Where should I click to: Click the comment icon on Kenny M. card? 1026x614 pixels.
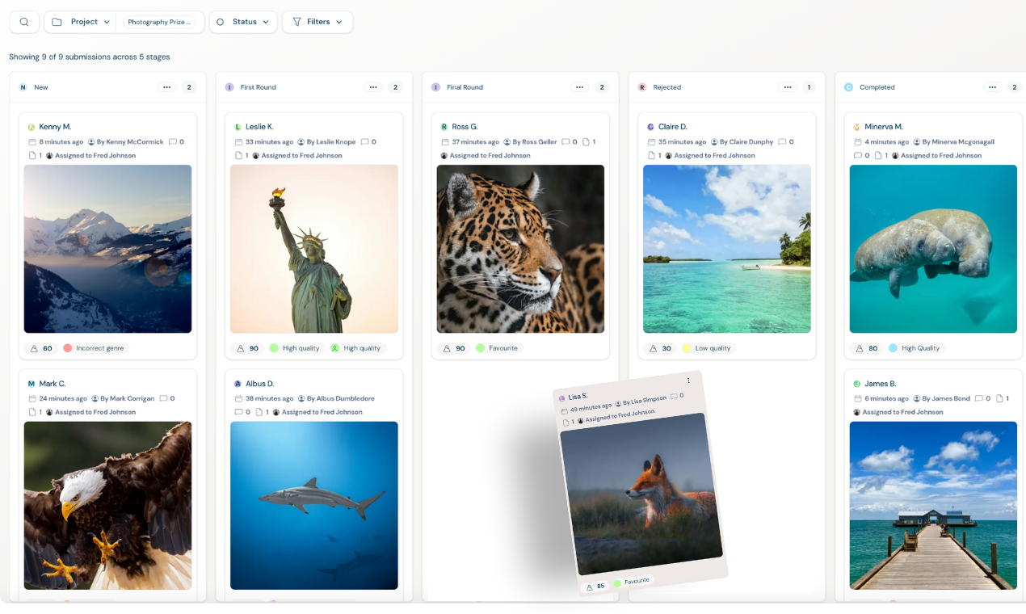coord(173,142)
